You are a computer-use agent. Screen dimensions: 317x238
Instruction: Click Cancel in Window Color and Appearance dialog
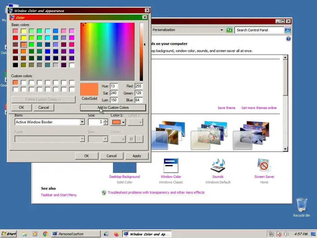pyautogui.click(x=111, y=156)
